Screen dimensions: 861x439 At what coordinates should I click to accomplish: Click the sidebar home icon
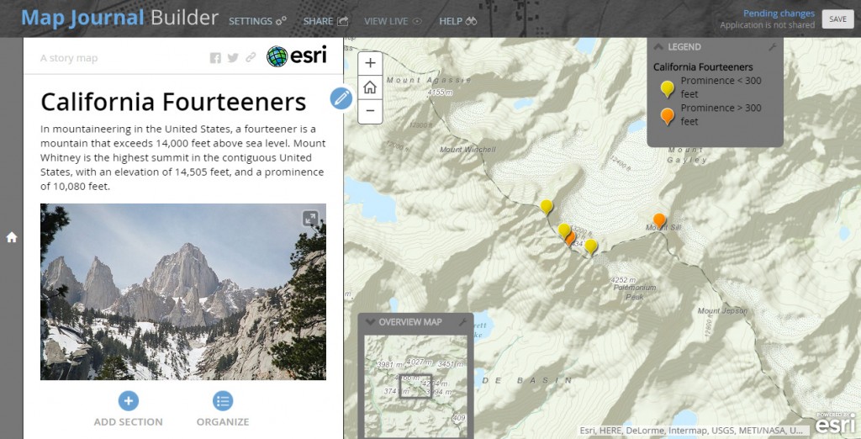click(12, 237)
